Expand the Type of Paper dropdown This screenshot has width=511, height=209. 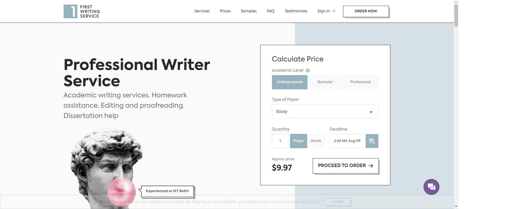tap(325, 111)
